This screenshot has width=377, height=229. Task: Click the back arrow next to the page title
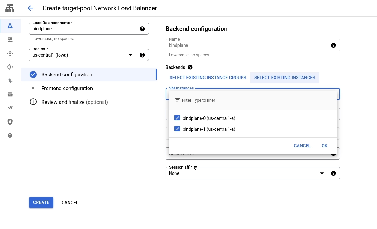tap(30, 8)
